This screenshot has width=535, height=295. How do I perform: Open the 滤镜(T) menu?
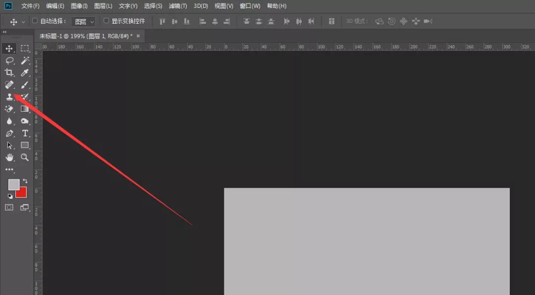pos(178,6)
